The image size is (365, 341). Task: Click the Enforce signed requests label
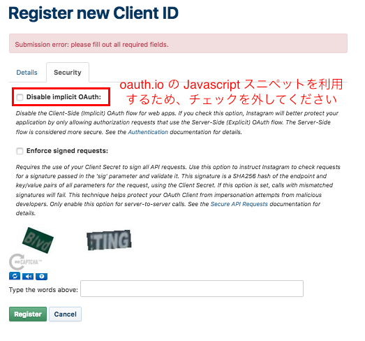[x=67, y=151]
